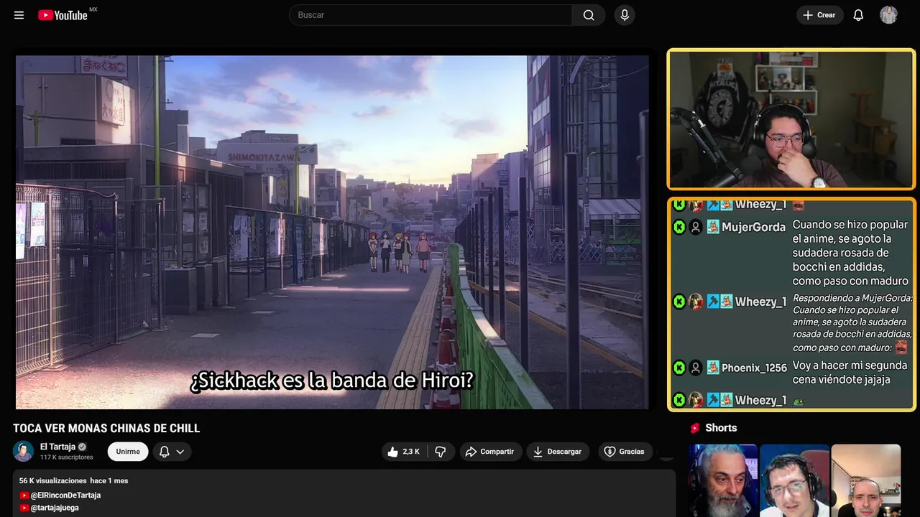Open second Short with headphones man
The image size is (920, 517).
[794, 480]
